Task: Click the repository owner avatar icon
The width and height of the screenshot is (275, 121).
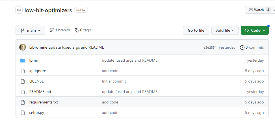Action: pos(19,10)
